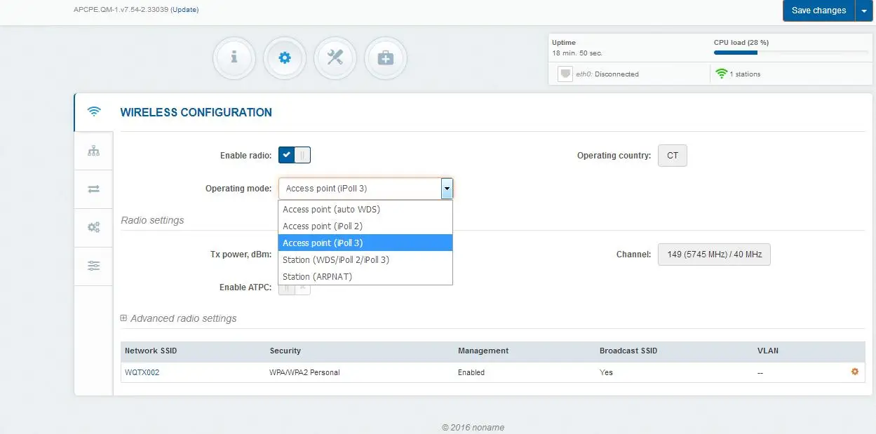Open the Network topology sidebar icon
876x434 pixels.
tap(93, 151)
